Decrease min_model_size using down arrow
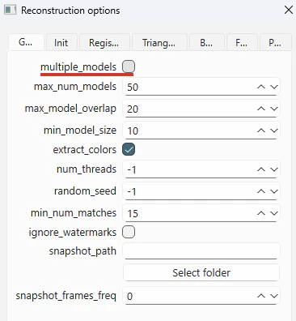Image resolution: width=296 pixels, height=321 pixels. [274, 131]
